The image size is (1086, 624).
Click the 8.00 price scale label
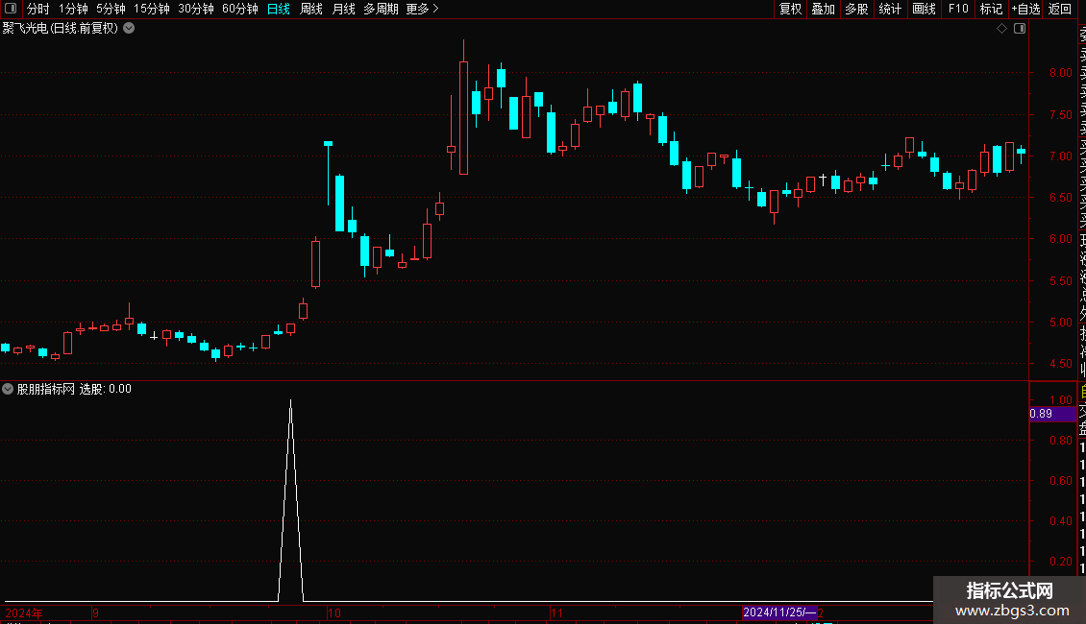click(1060, 73)
